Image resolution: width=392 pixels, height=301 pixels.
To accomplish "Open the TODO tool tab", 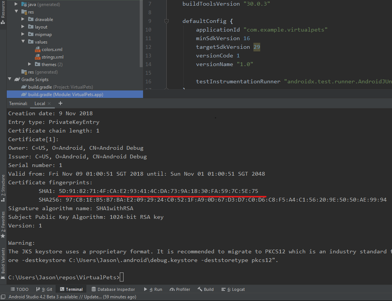I will (19, 289).
